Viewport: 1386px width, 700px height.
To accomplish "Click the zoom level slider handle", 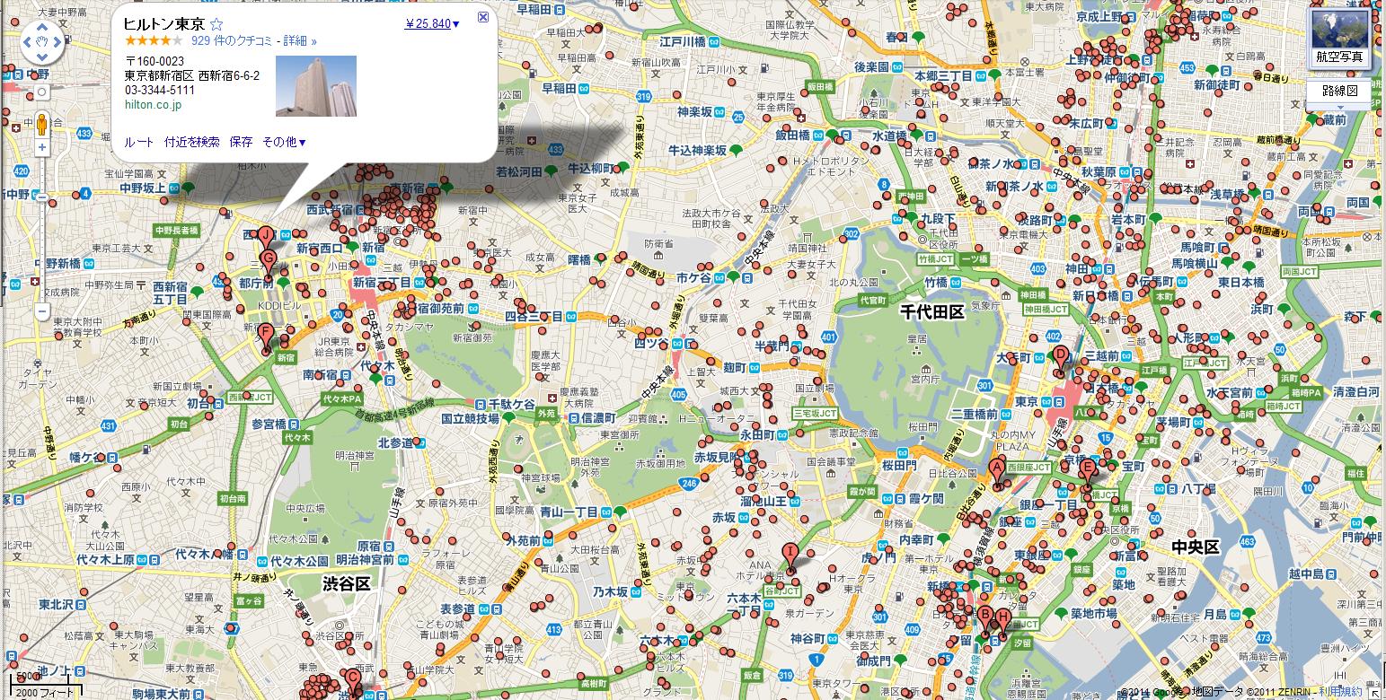I will tap(42, 197).
